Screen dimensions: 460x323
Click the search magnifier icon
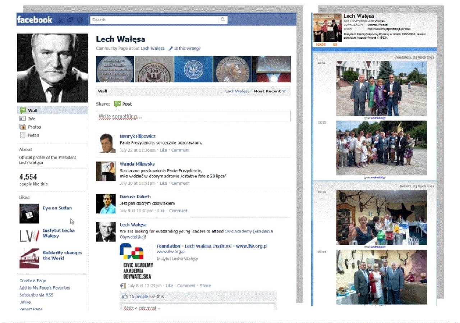tap(223, 20)
